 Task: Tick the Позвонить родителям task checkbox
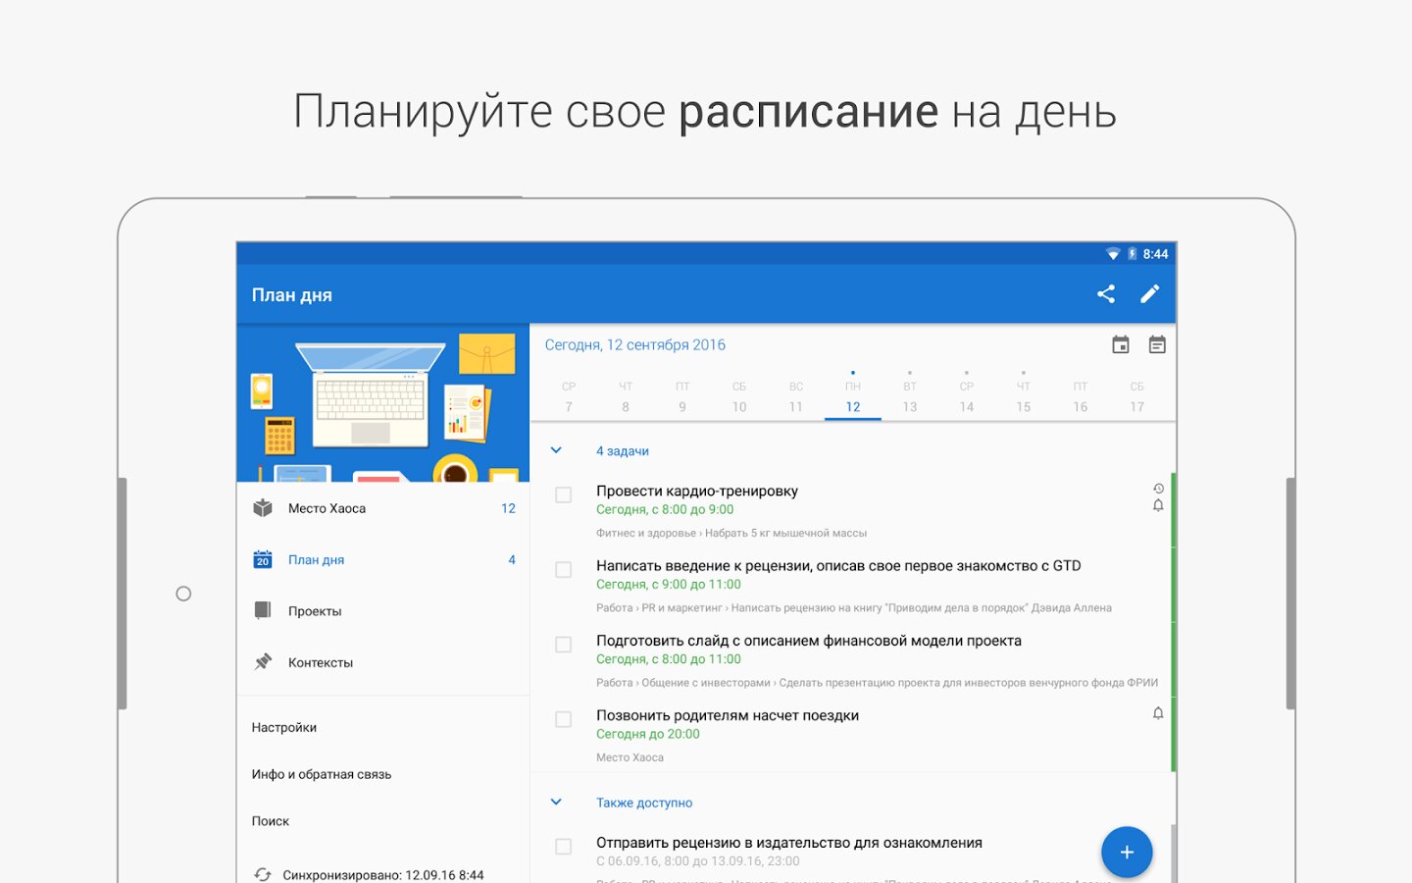(564, 720)
